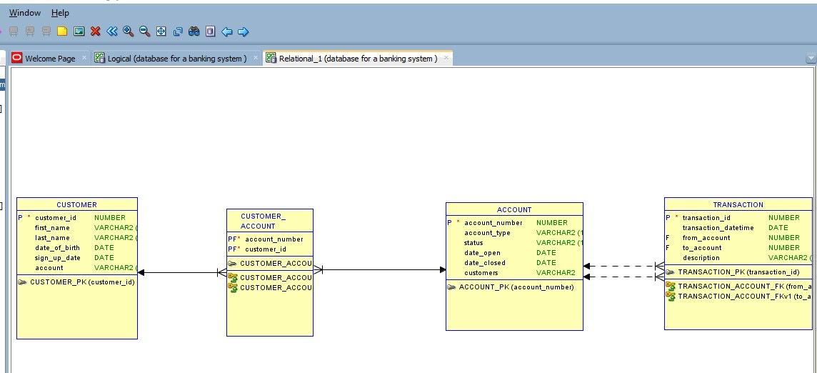The width and height of the screenshot is (817, 373).
Task: Open the tab list dropdown arrow
Action: pyautogui.click(x=810, y=59)
